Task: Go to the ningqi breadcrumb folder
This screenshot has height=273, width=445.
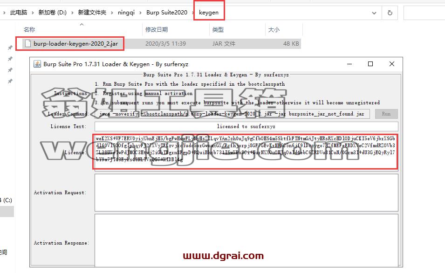Action: coord(126,13)
